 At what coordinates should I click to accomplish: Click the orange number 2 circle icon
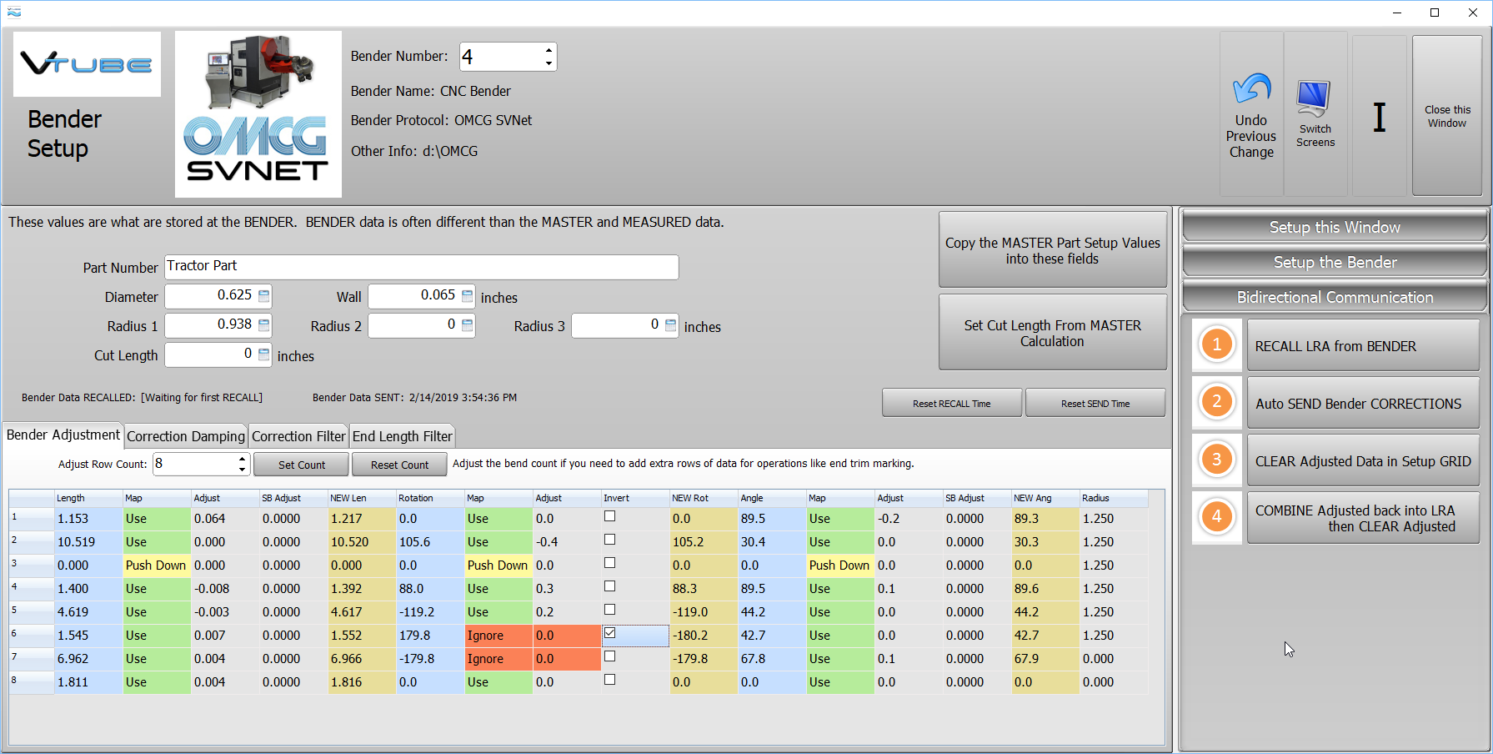coord(1216,402)
